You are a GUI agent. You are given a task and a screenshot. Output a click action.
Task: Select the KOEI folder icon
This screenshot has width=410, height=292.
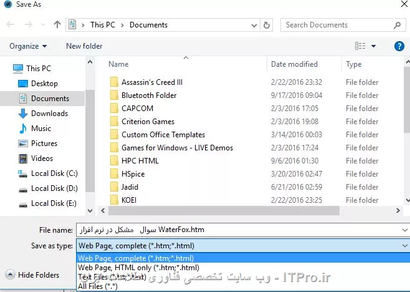(114, 200)
